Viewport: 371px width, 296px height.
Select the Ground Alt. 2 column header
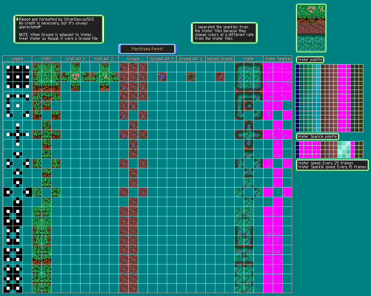point(191,59)
